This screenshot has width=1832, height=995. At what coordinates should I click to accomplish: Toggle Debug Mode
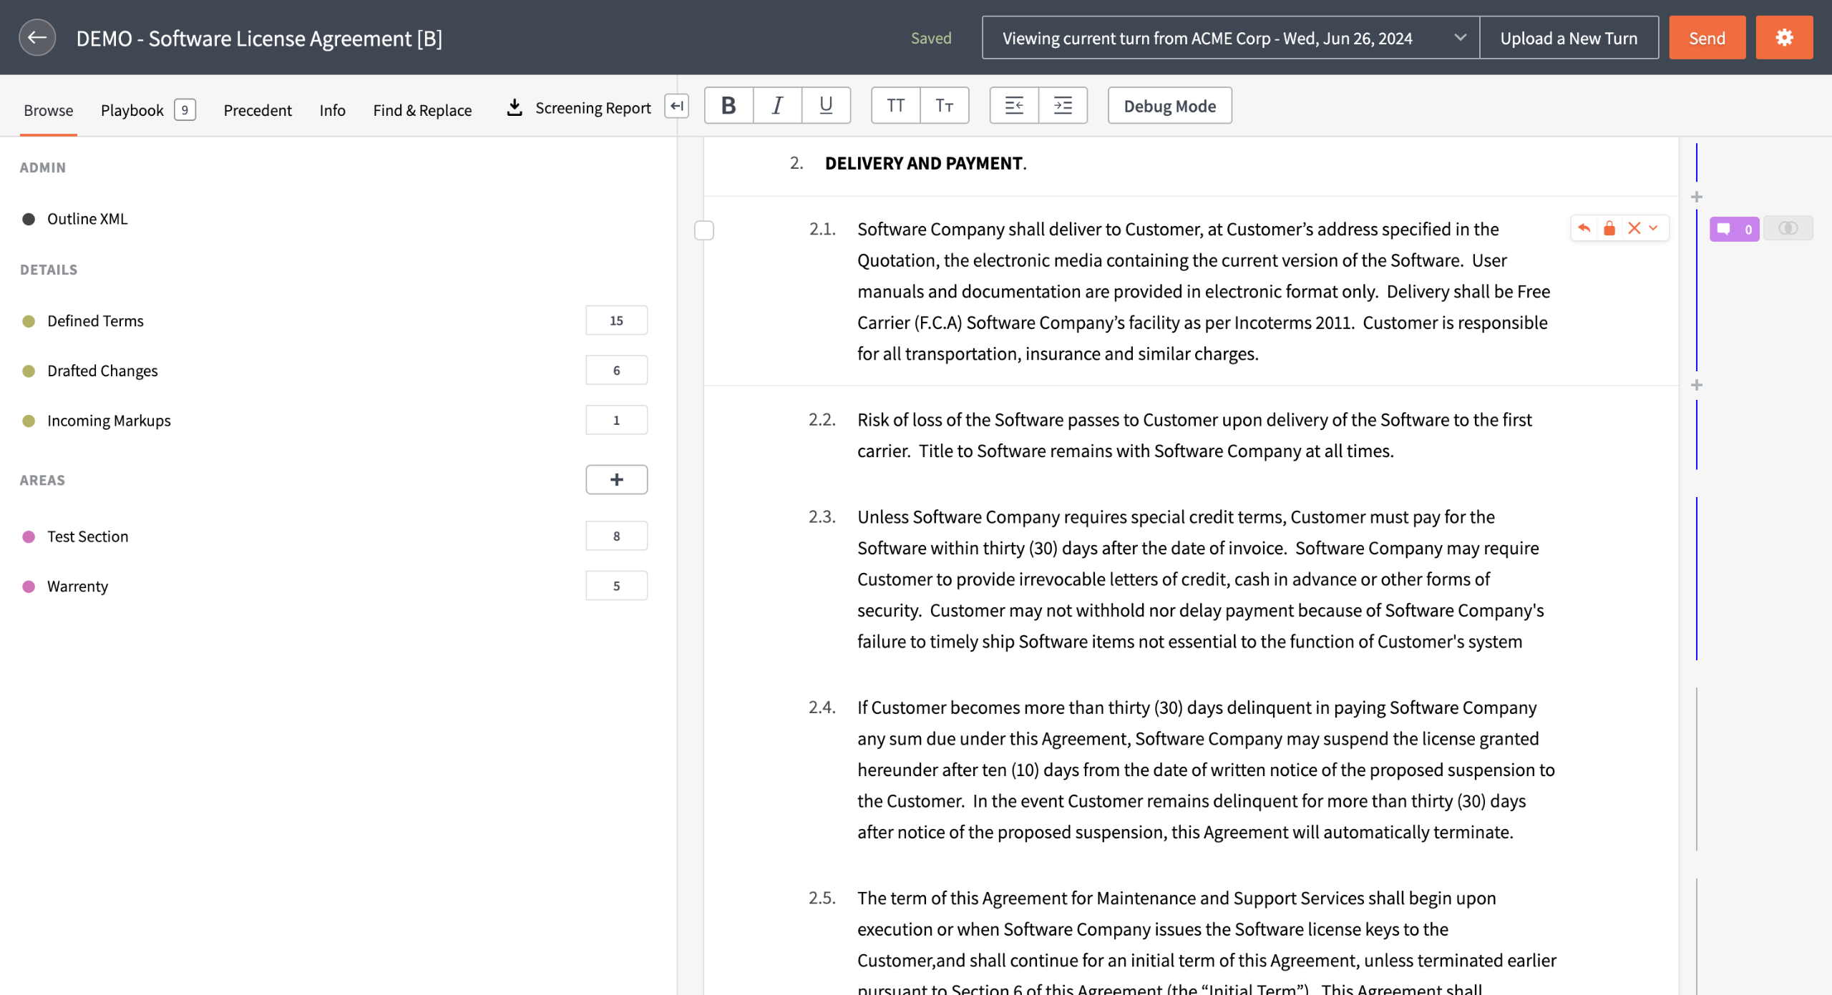pyautogui.click(x=1169, y=106)
